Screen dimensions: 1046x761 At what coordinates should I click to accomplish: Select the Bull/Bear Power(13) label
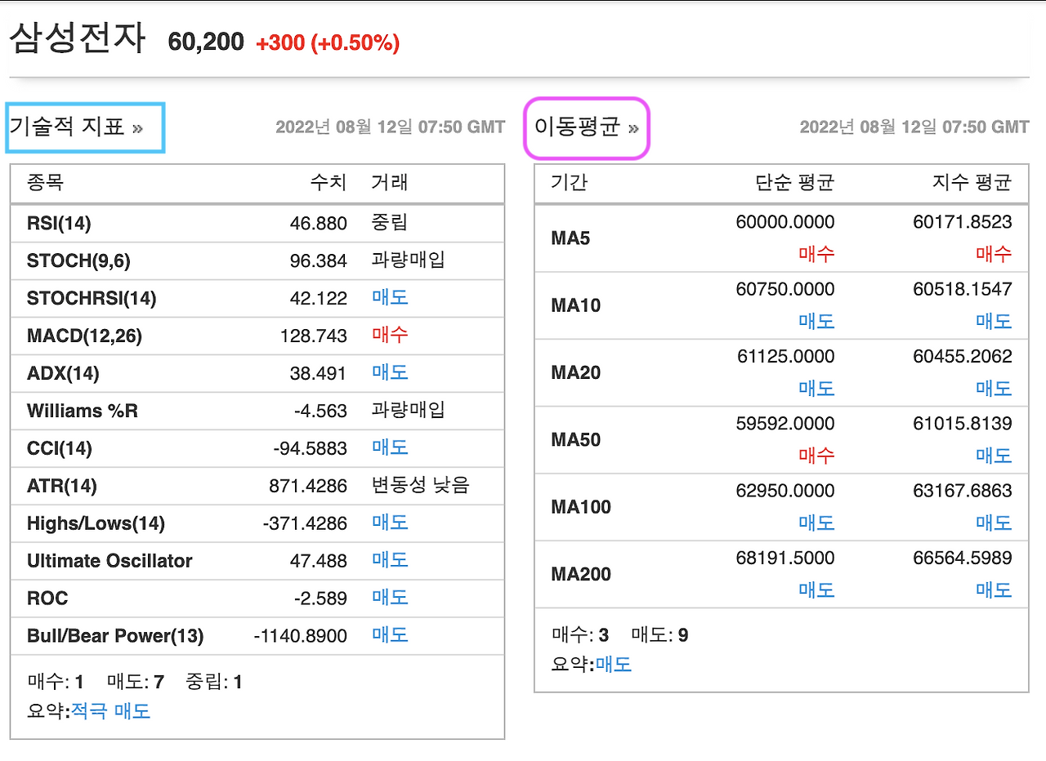tap(115, 636)
